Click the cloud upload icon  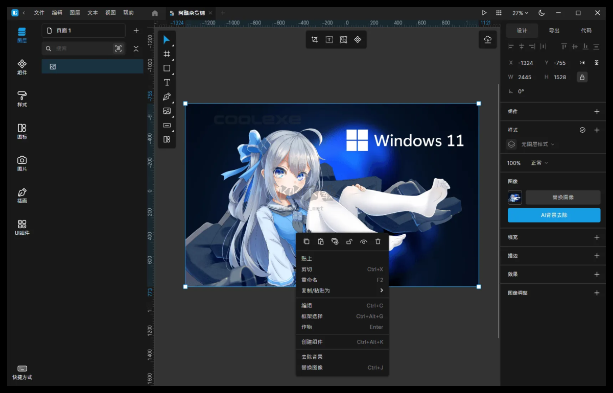(487, 40)
